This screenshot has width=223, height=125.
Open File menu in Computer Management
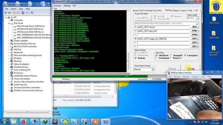click(7, 9)
